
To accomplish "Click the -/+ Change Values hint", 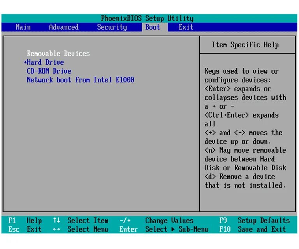I will tap(157, 221).
